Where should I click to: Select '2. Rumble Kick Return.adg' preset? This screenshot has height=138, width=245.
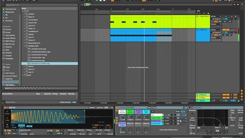(40, 52)
